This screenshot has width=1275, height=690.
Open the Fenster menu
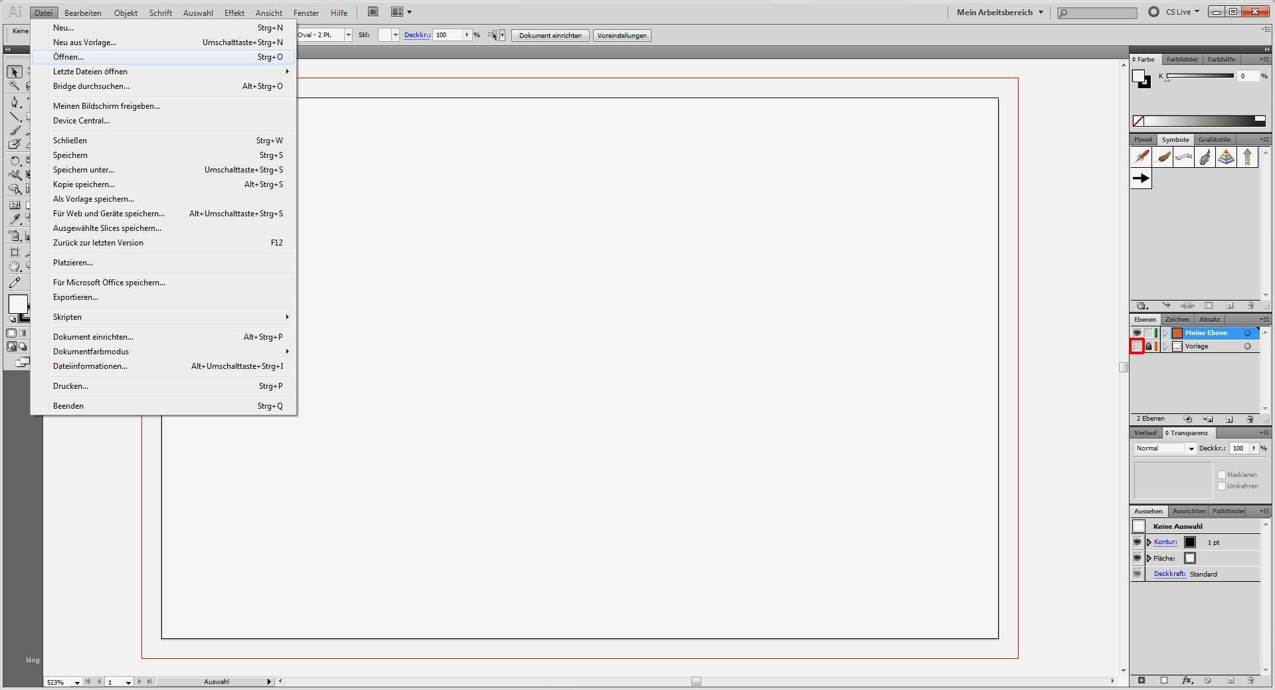point(305,13)
